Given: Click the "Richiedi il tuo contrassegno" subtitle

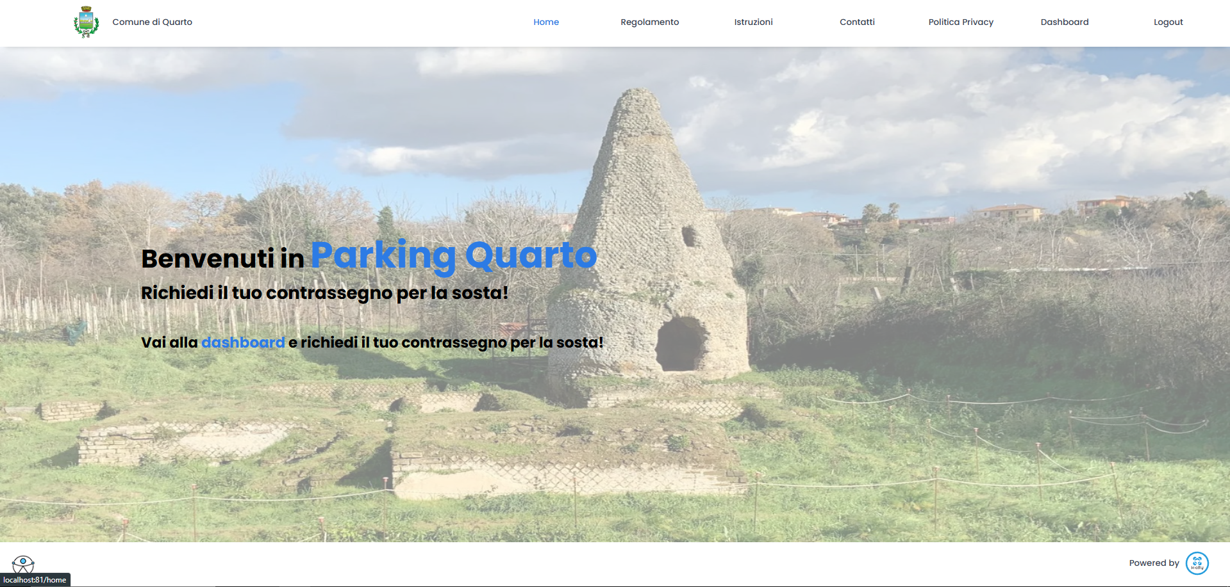Looking at the screenshot, I should (324, 293).
